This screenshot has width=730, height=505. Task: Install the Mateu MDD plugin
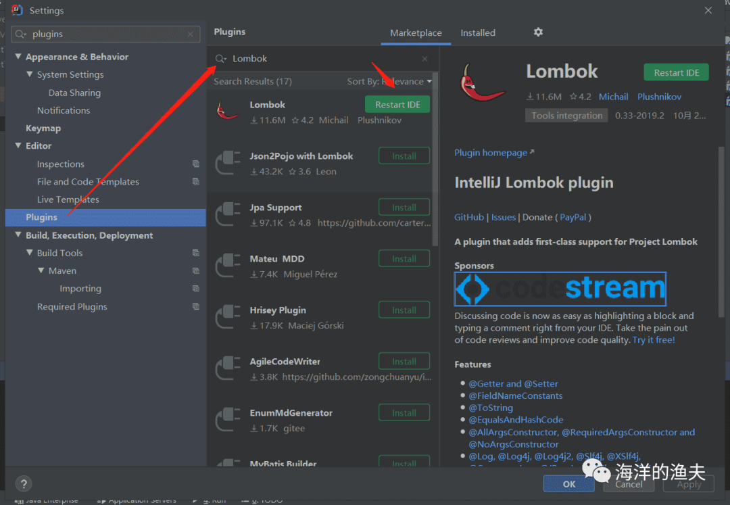(x=404, y=258)
